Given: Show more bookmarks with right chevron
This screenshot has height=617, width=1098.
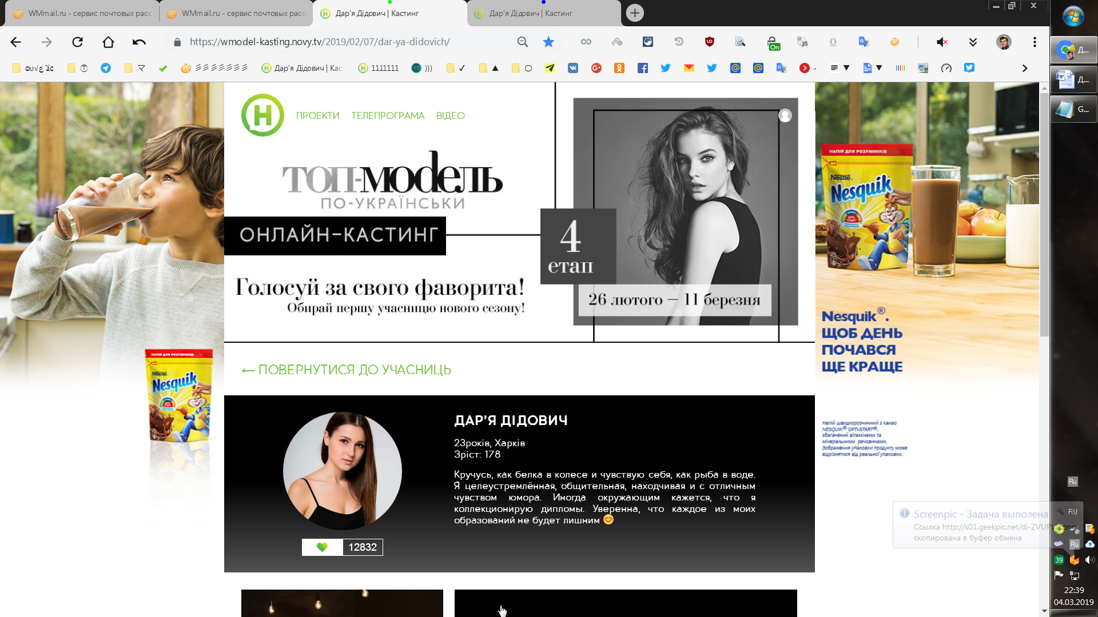Looking at the screenshot, I should click(x=1024, y=68).
